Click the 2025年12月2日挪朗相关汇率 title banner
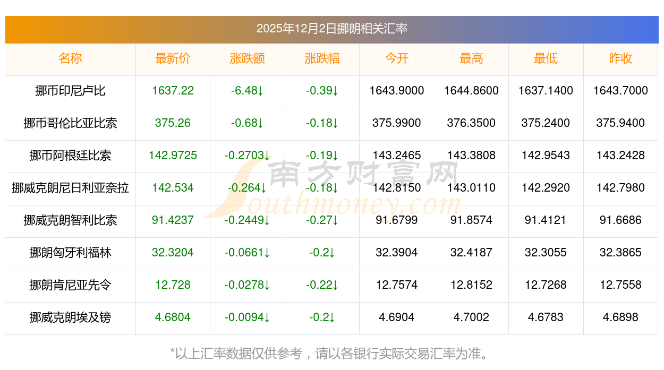This screenshot has height=370, width=664. coord(331,29)
